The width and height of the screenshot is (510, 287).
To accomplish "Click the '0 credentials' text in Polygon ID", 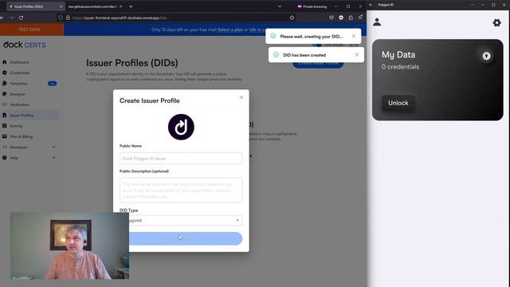I will pos(400,67).
